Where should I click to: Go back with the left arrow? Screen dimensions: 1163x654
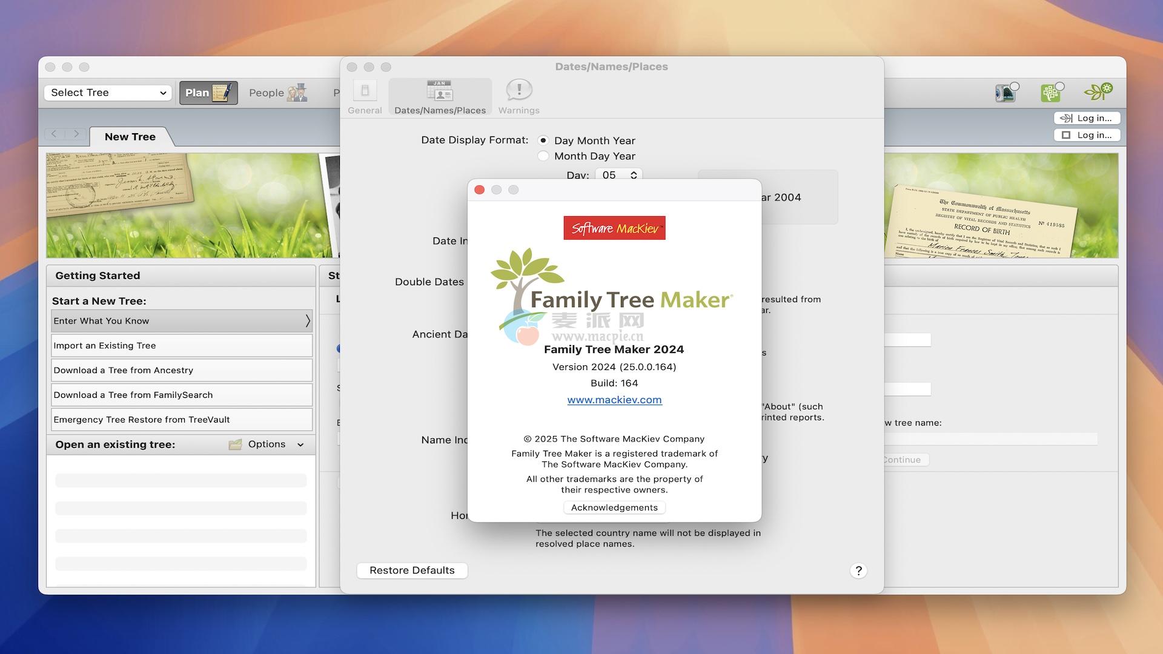[54, 134]
